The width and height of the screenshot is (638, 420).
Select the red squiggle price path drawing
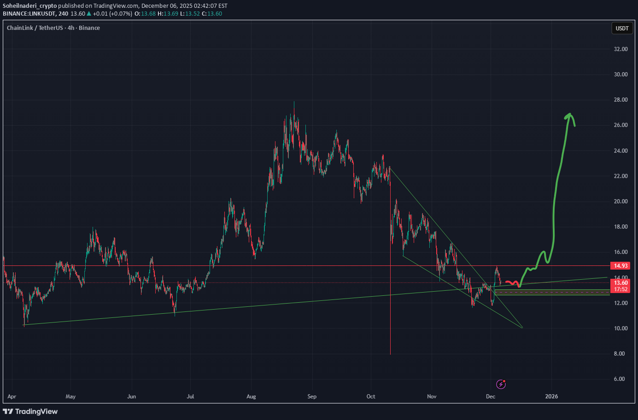click(511, 282)
